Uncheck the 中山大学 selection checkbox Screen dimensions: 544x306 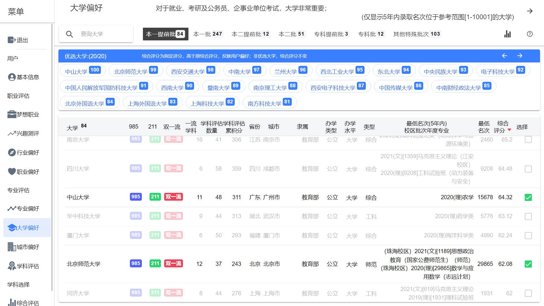[528, 197]
